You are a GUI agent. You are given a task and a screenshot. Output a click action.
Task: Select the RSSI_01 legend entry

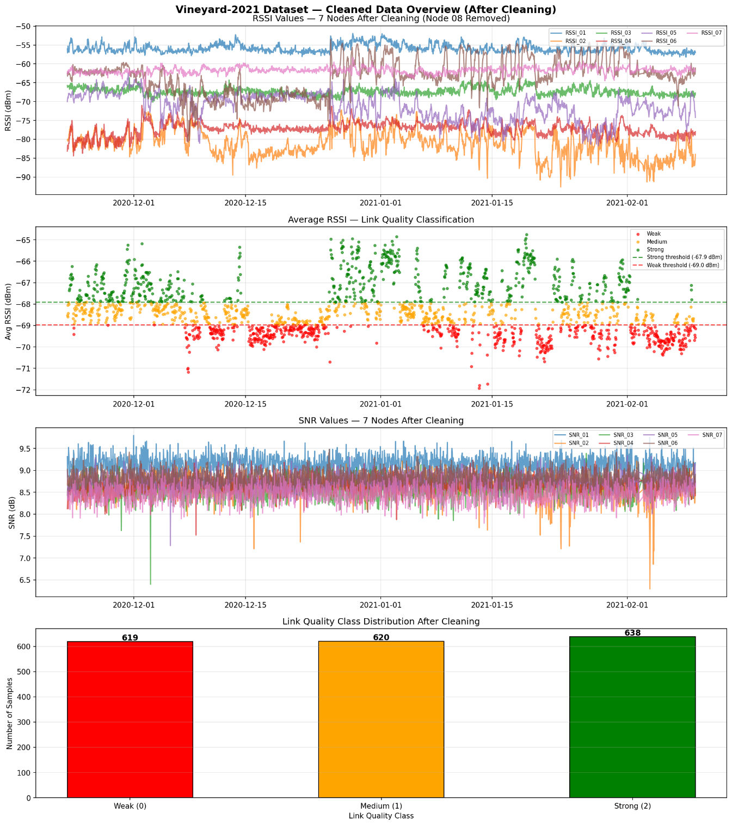(x=569, y=33)
